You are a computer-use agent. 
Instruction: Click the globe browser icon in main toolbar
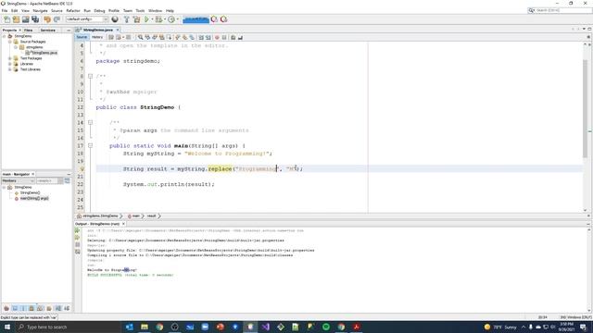coord(115,19)
